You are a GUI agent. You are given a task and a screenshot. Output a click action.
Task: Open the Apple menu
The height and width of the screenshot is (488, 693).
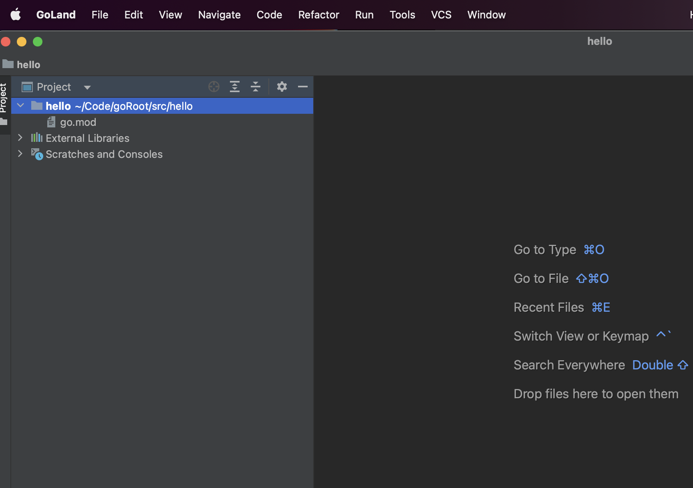pyautogui.click(x=16, y=15)
